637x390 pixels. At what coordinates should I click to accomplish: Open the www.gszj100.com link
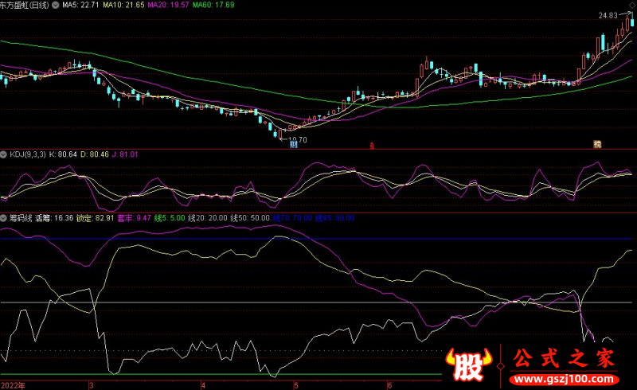point(564,380)
